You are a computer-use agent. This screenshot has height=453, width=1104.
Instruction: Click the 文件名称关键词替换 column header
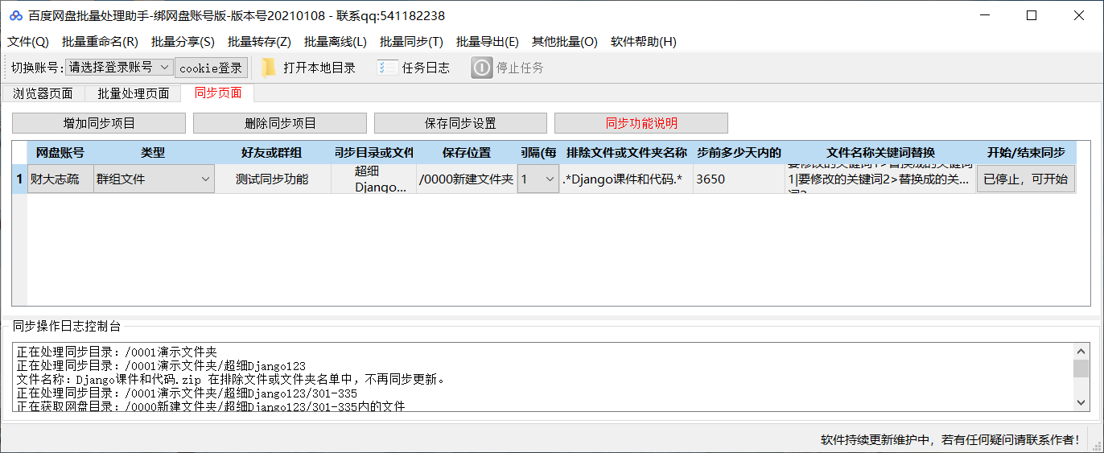(x=881, y=152)
